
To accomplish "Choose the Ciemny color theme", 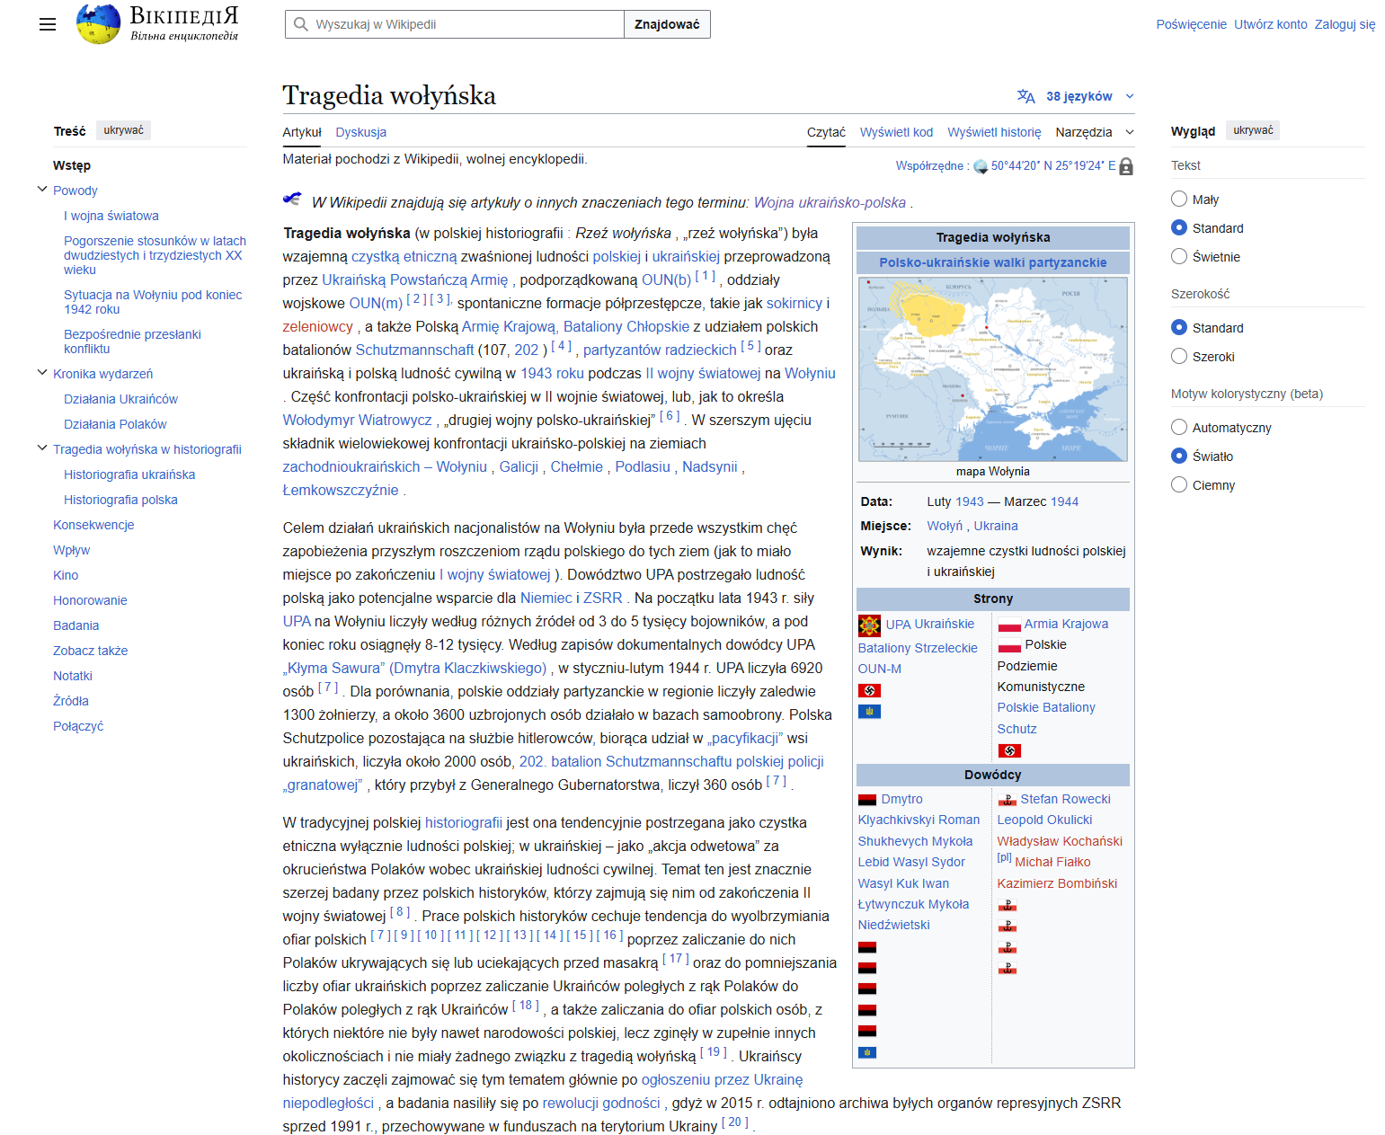I will 1179,485.
